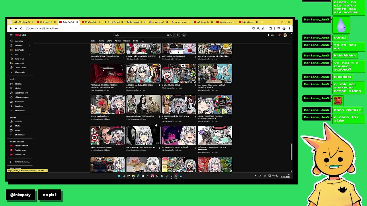Select the Playlists channel tab
The width and height of the screenshot is (367, 206).
pos(127,41)
